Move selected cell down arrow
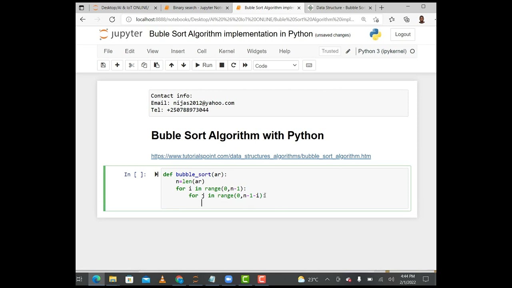 click(184, 65)
